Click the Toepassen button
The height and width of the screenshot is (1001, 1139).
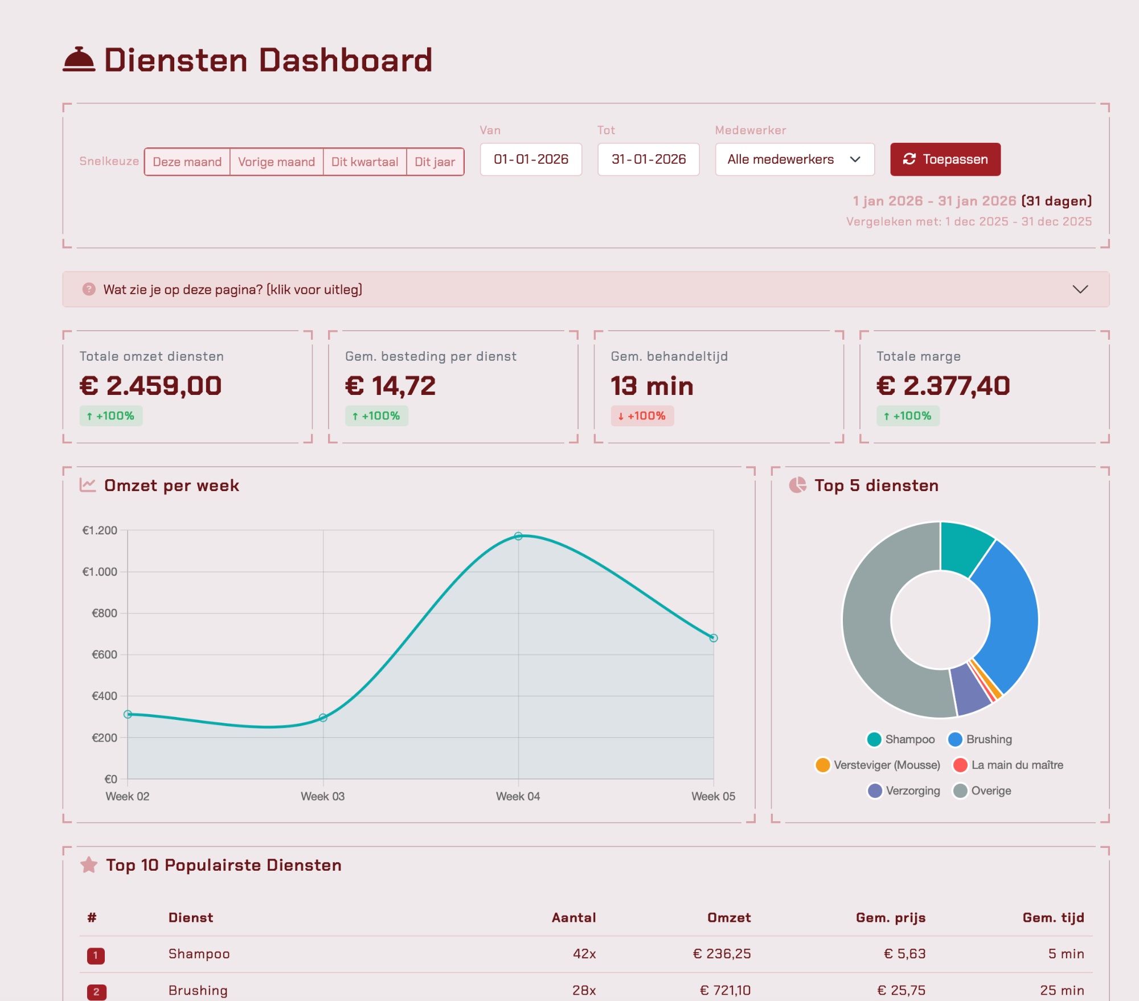pos(945,159)
